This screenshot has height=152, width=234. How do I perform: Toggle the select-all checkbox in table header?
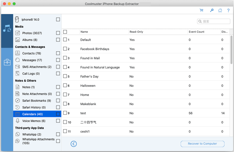(x=65, y=32)
